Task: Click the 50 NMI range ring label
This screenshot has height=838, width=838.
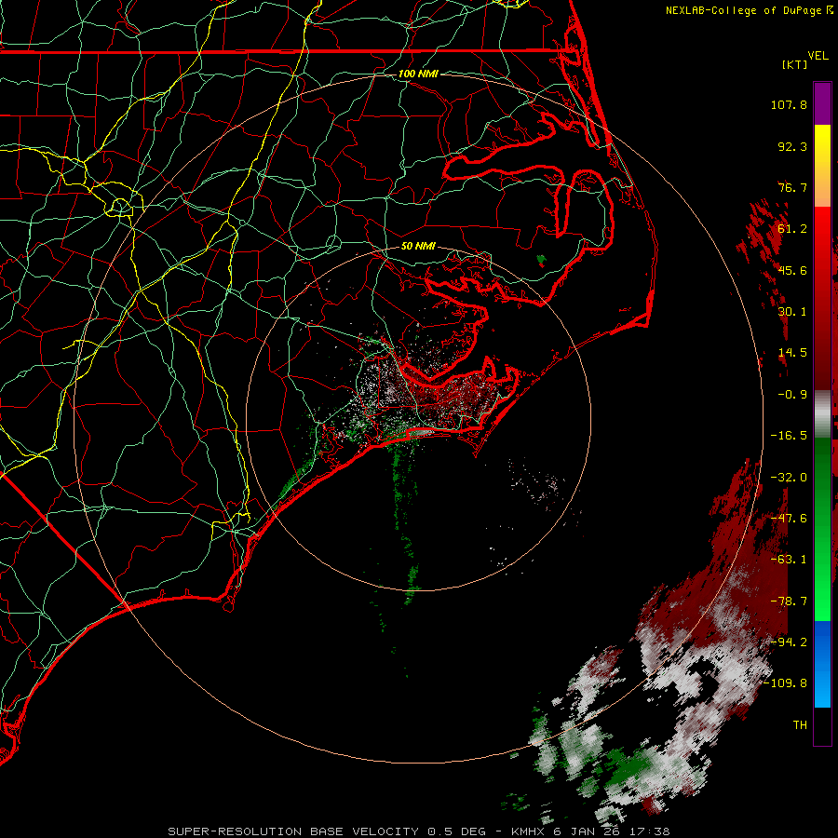Action: tap(418, 247)
